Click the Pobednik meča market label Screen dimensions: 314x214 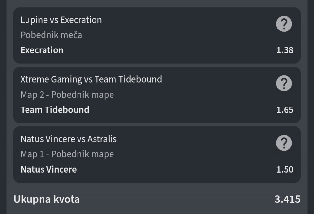click(51, 35)
